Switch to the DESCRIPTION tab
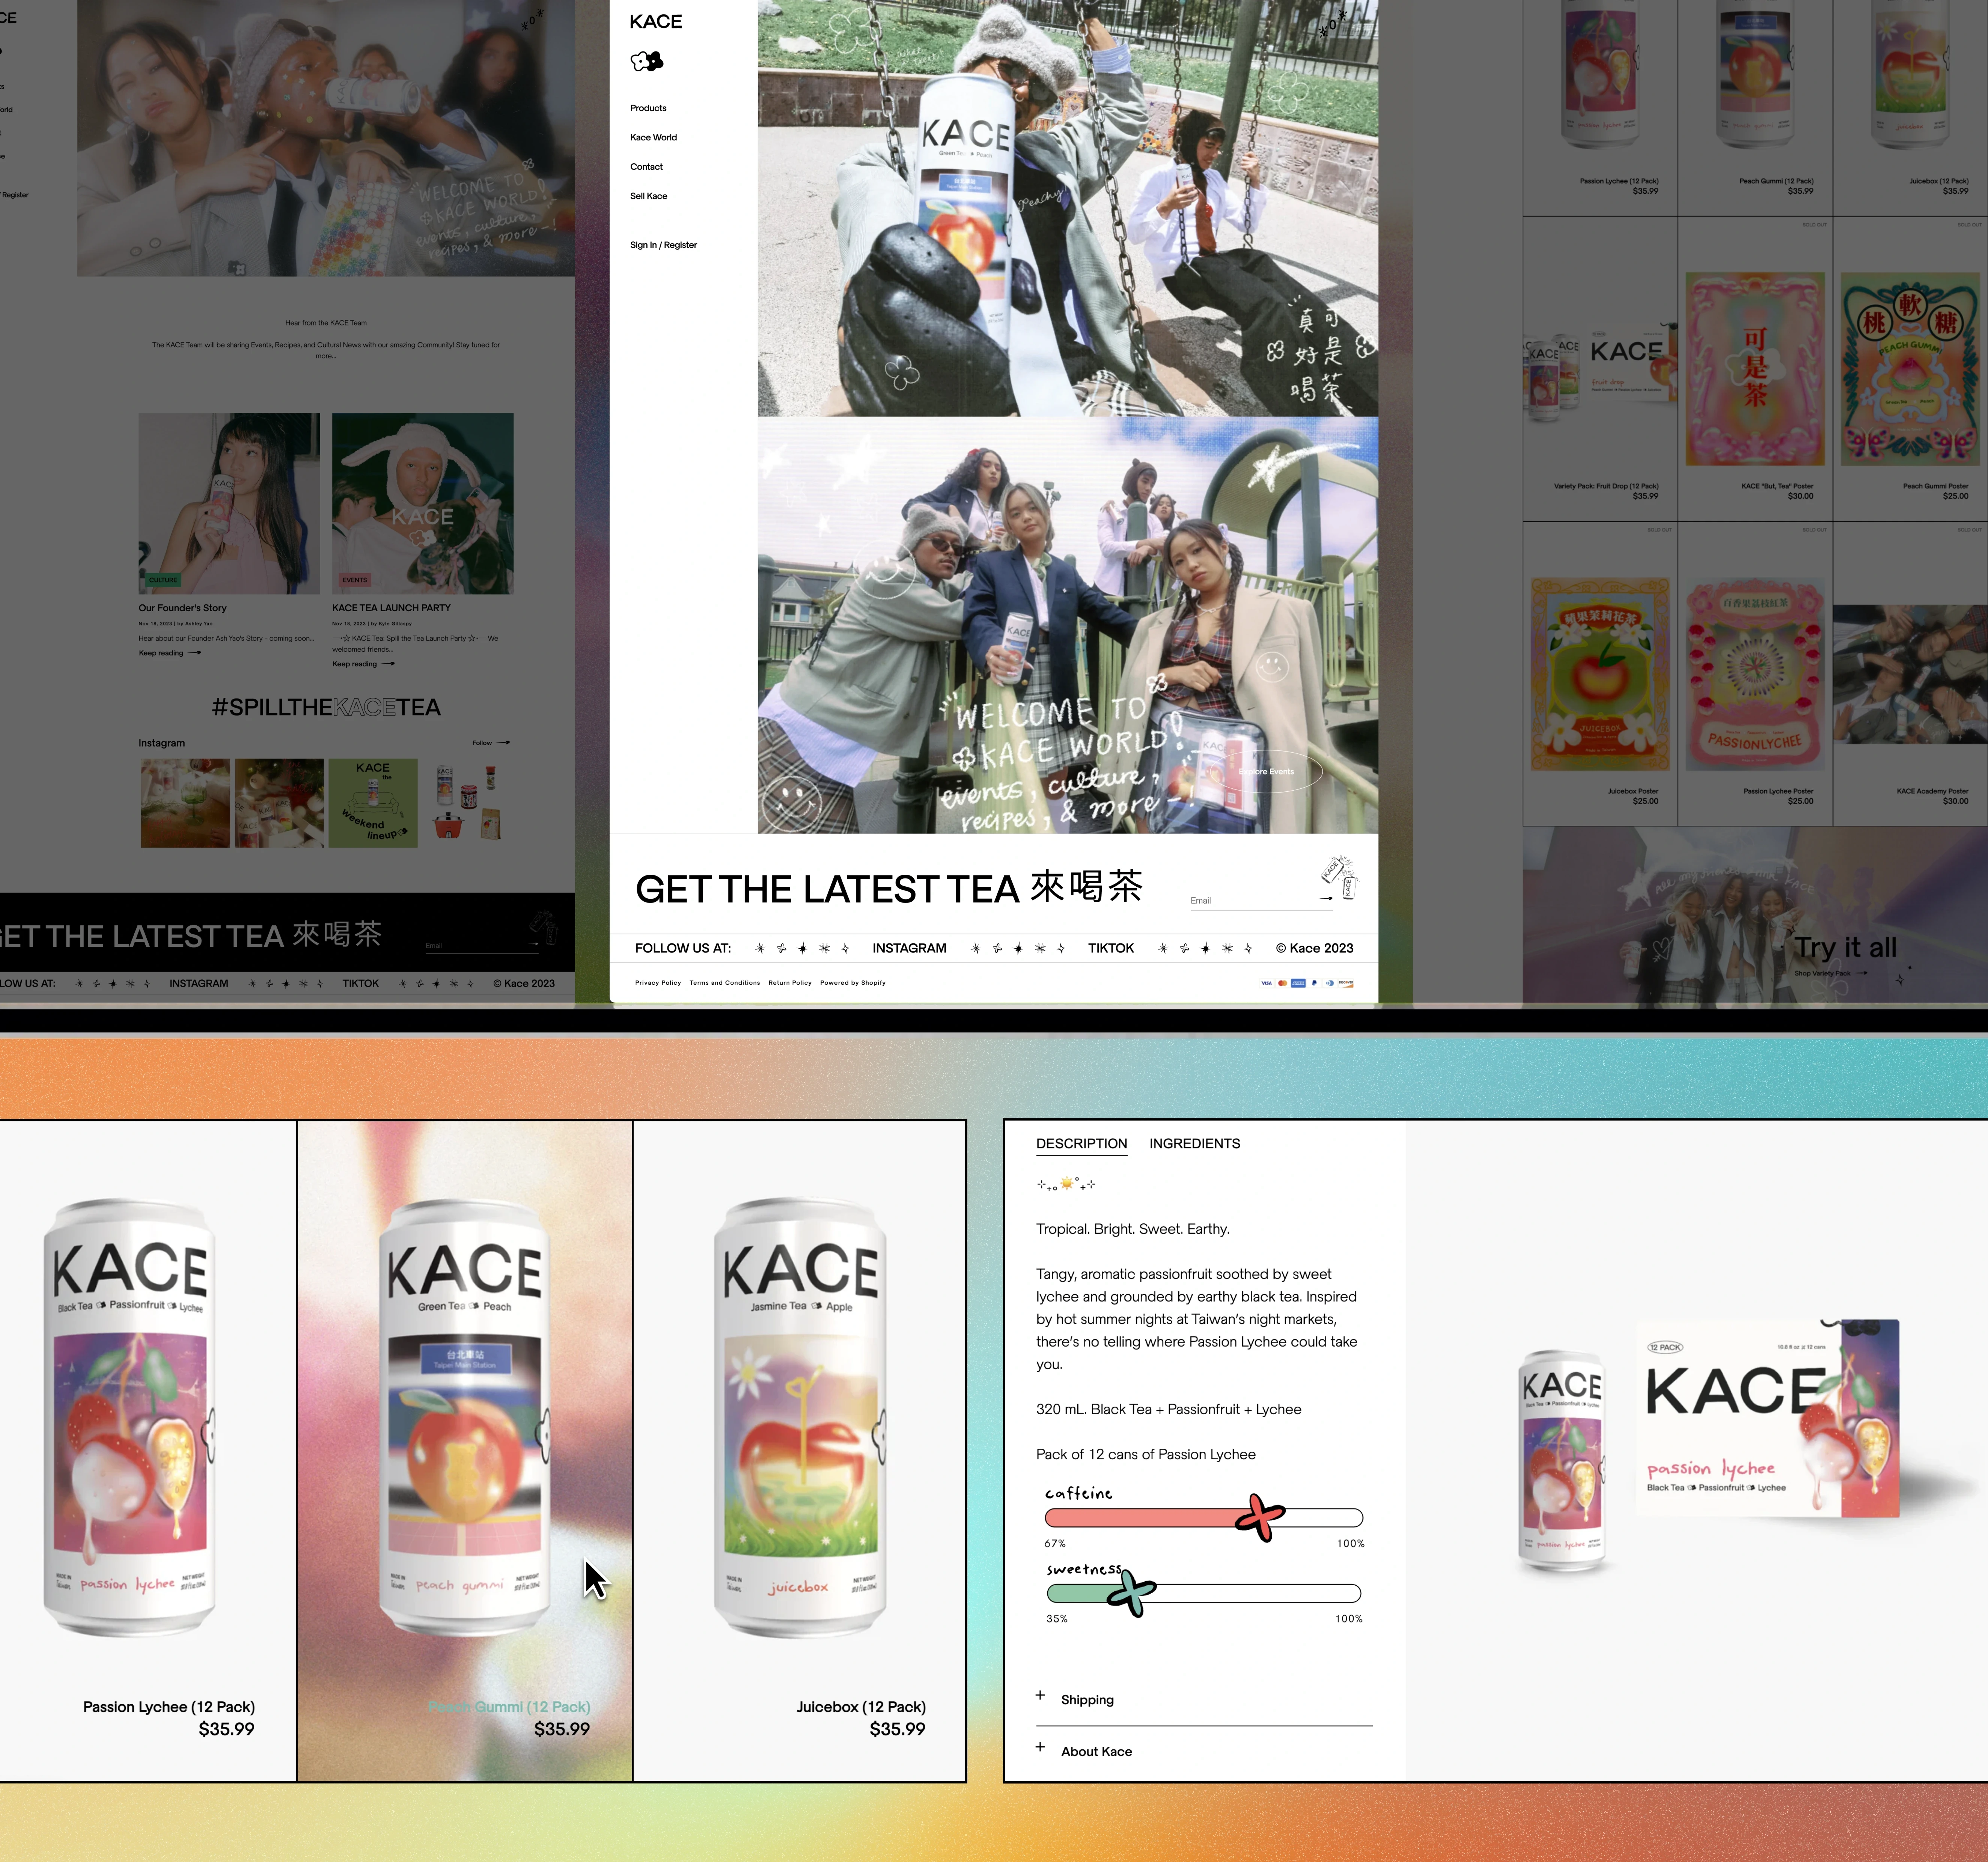Image resolution: width=1988 pixels, height=1862 pixels. pos(1081,1144)
